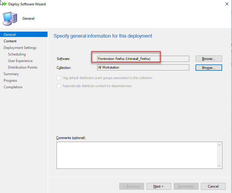The image size is (232, 193).
Task: Click the green arrow wizard title icon
Action: [4, 4]
